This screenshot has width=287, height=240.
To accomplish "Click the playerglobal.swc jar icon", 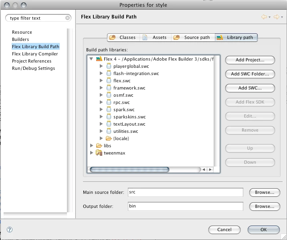I will pos(109,66).
